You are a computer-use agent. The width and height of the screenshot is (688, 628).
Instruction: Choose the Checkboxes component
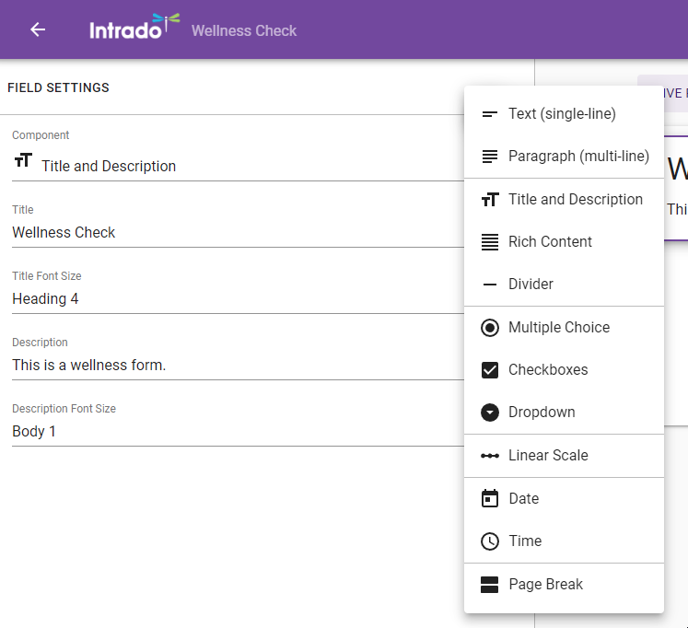[x=547, y=370]
